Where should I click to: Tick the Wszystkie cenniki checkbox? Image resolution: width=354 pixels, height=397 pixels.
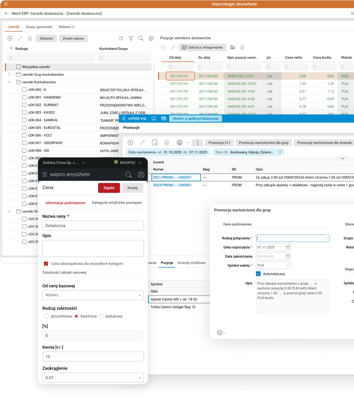18,67
